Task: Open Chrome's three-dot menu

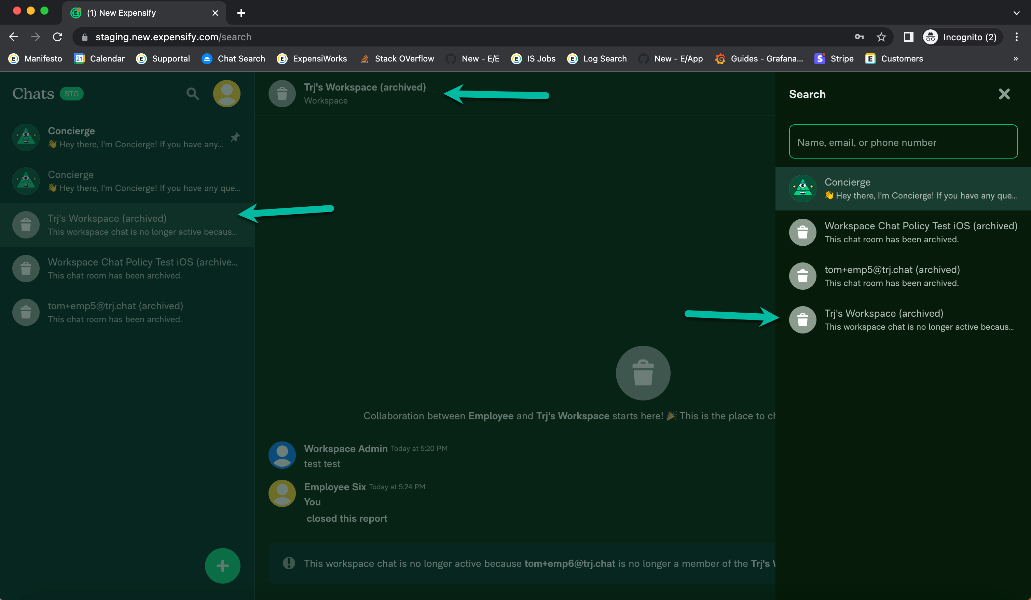Action: point(1016,37)
